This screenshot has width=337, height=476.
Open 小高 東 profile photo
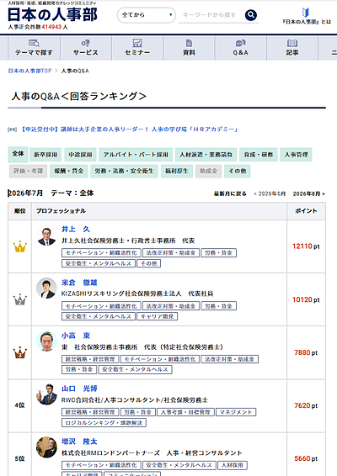click(46, 341)
